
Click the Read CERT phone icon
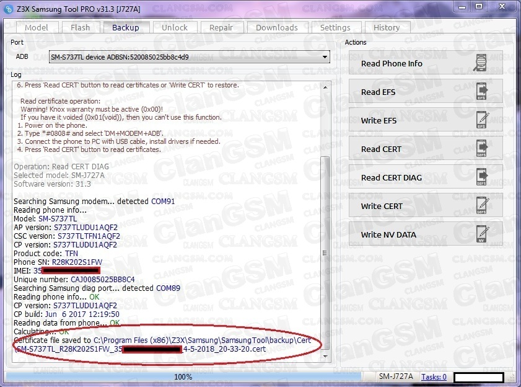point(482,148)
